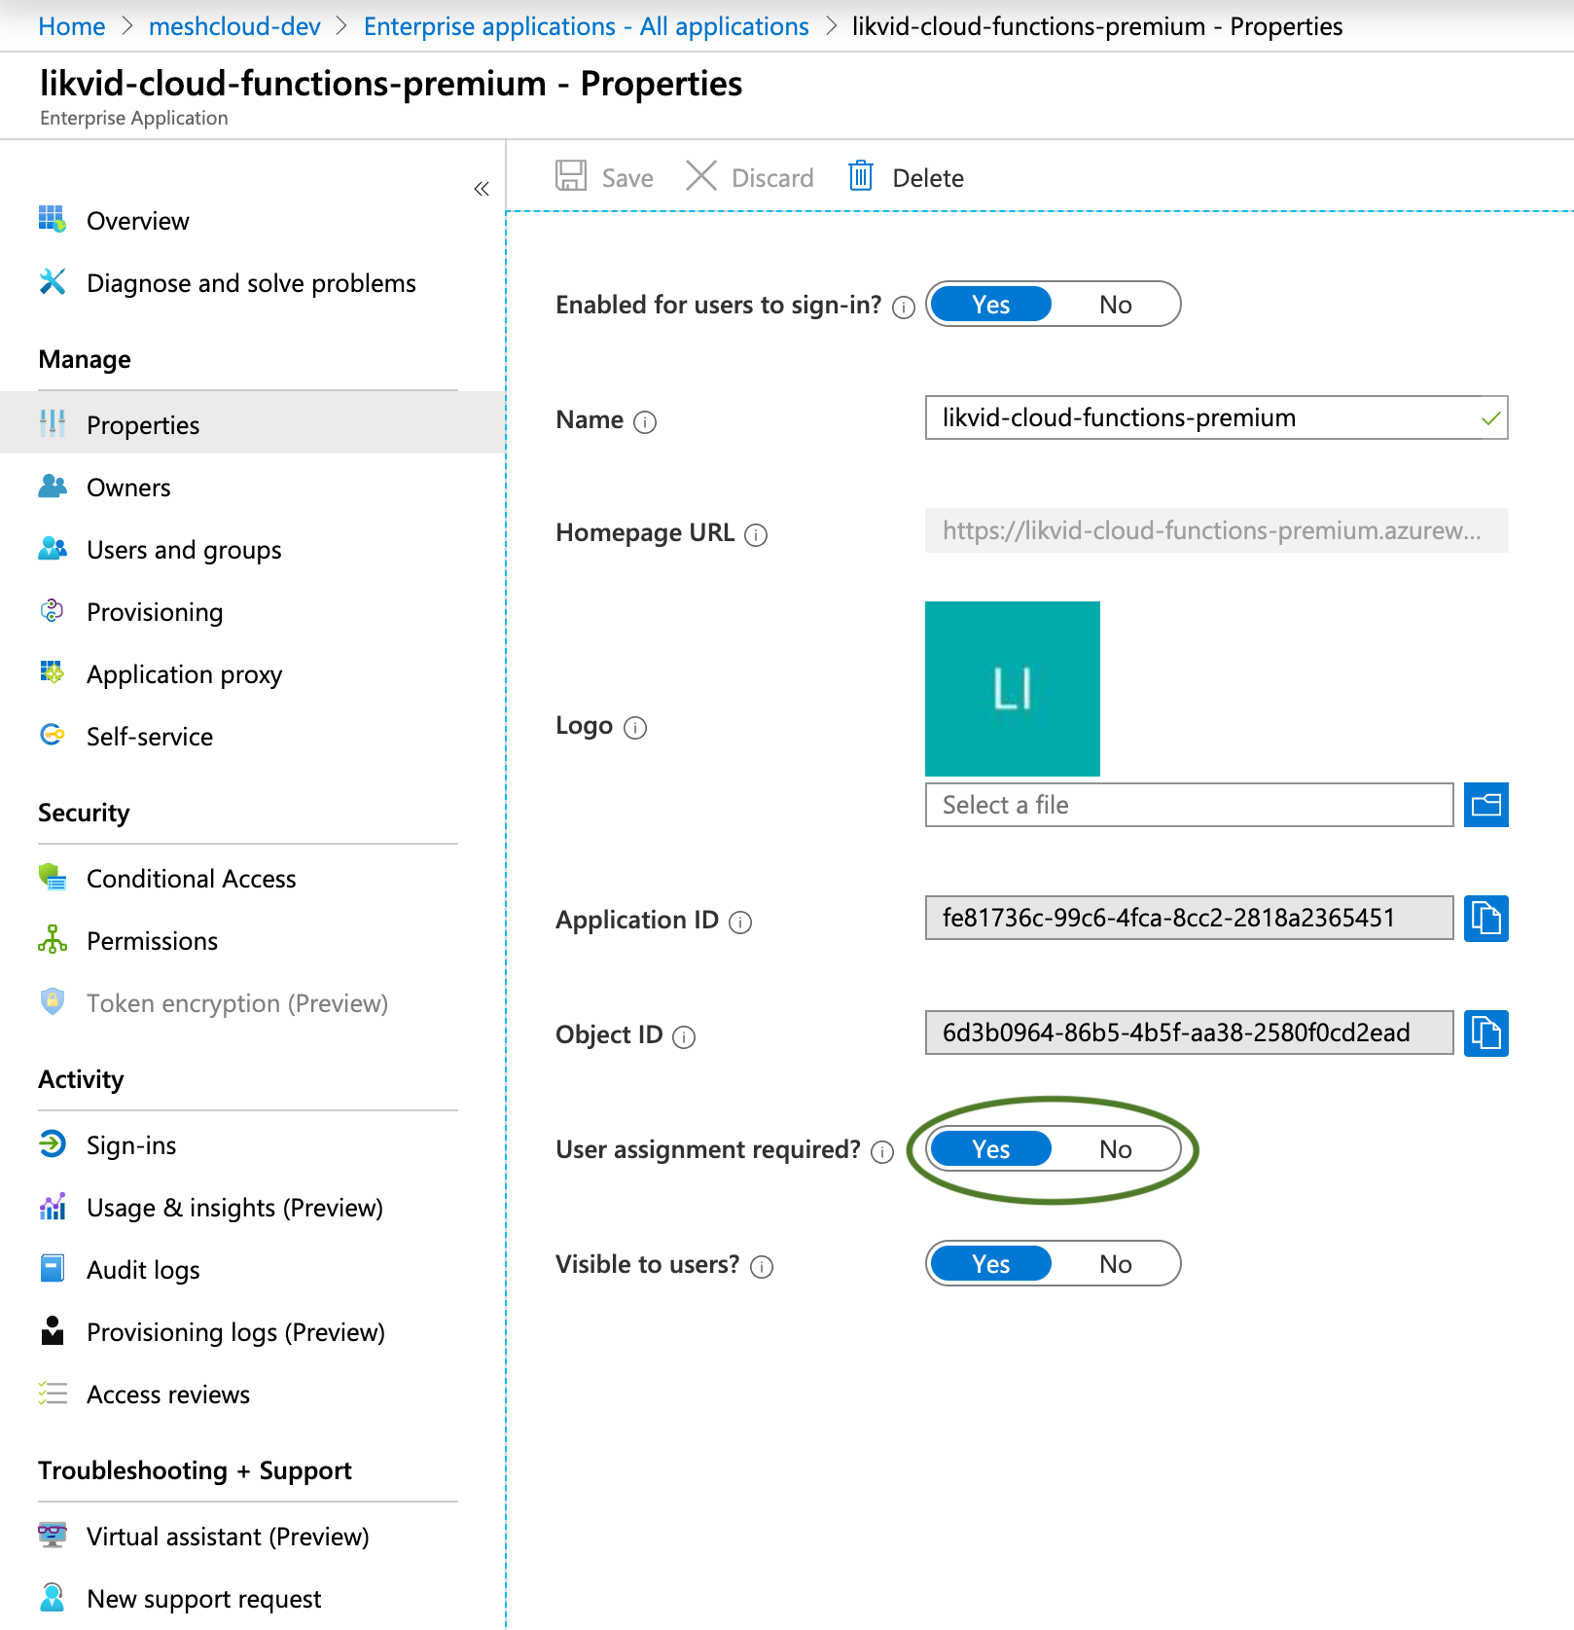This screenshot has height=1630, width=1574.
Task: Click info icon beside User assignment required
Action: coord(882,1152)
